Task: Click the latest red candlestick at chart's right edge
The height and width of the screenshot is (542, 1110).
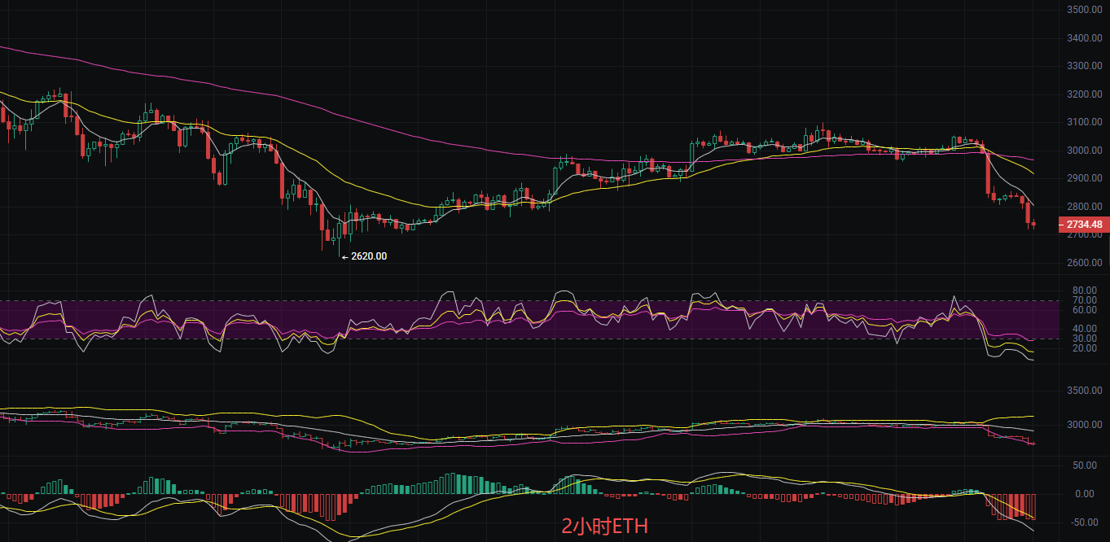Action: click(1033, 225)
